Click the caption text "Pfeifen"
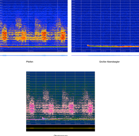 pos(30,62)
